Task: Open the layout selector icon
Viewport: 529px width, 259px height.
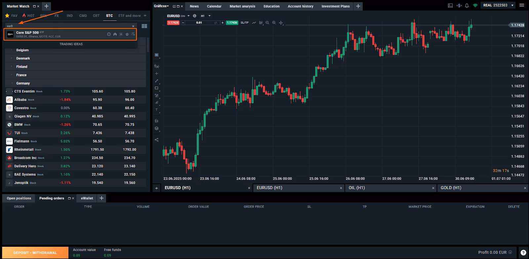Action: 450,5
